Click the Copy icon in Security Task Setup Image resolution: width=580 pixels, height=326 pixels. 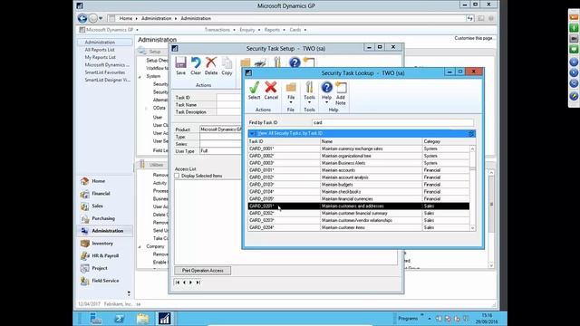227,63
